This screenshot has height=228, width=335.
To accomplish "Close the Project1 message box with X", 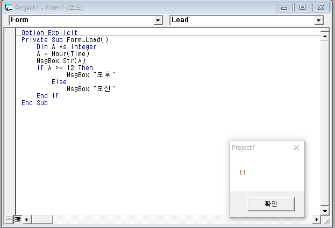I will tap(296, 148).
